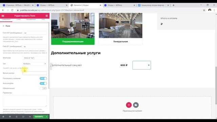Open the widgets grid panel
The image size is (217, 122).
click(x=47, y=16)
